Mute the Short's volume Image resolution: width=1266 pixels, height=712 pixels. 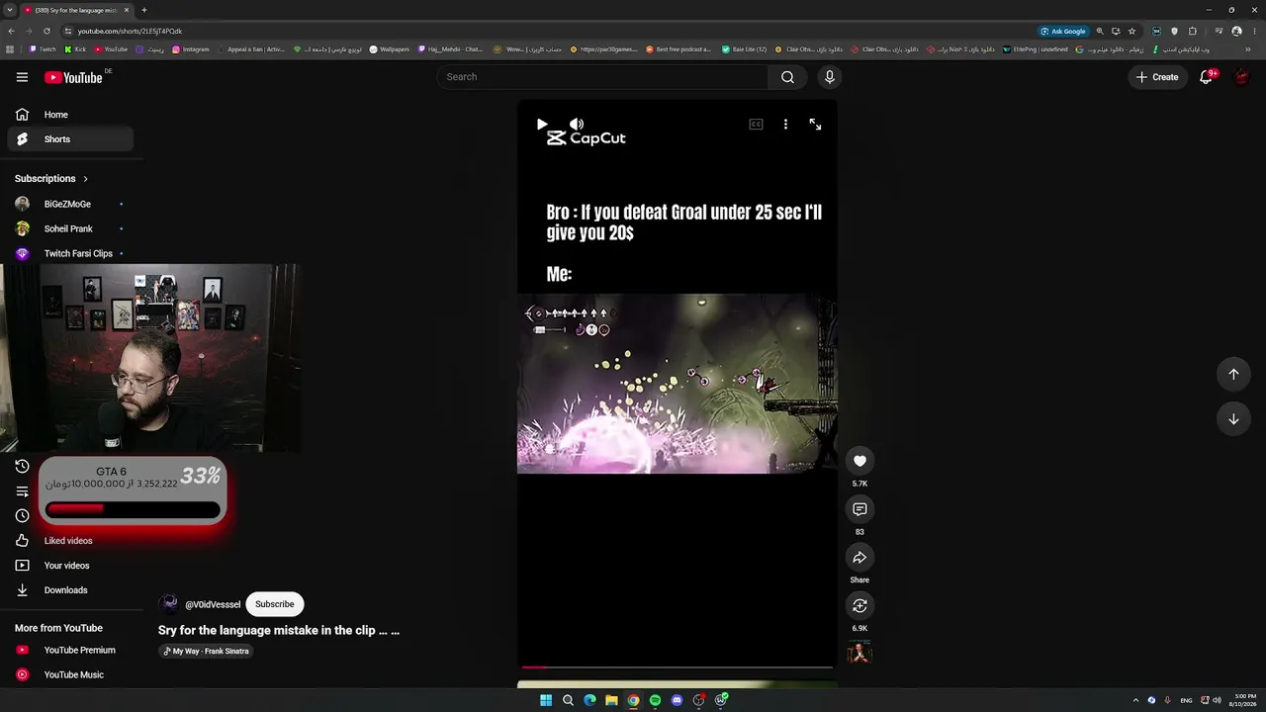(x=577, y=125)
